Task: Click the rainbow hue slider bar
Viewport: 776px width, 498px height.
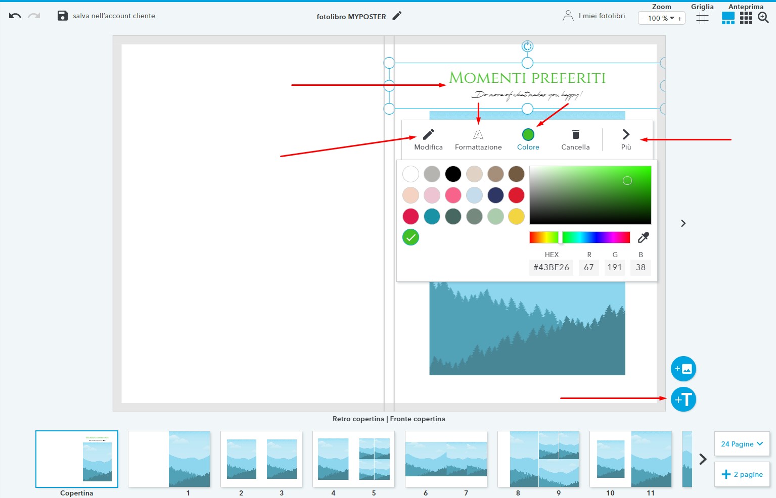Action: click(x=580, y=237)
